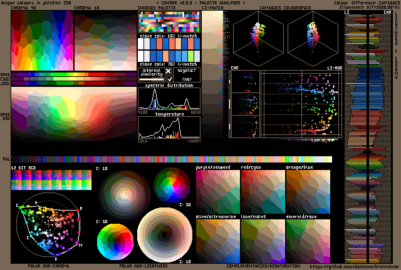Click the upper right C: 50 wheel
Screen dimensions: 401x270
coord(172,186)
